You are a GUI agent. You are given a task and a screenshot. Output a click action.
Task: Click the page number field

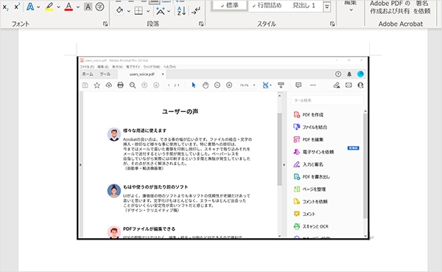(169, 85)
